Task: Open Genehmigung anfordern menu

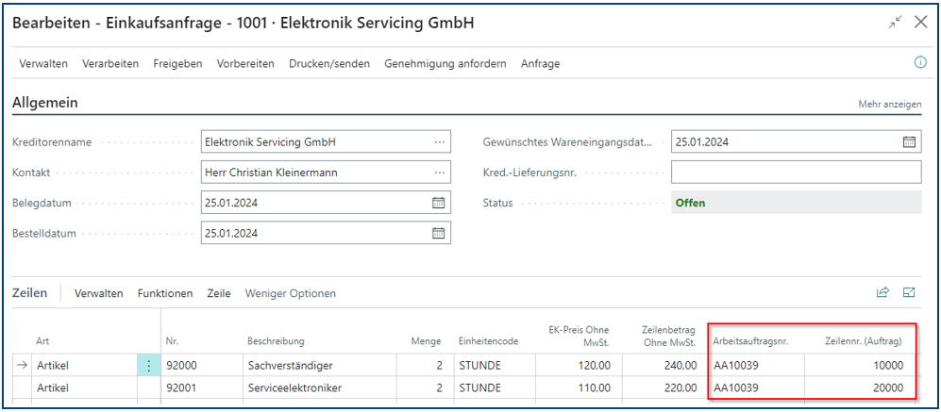Action: point(445,63)
